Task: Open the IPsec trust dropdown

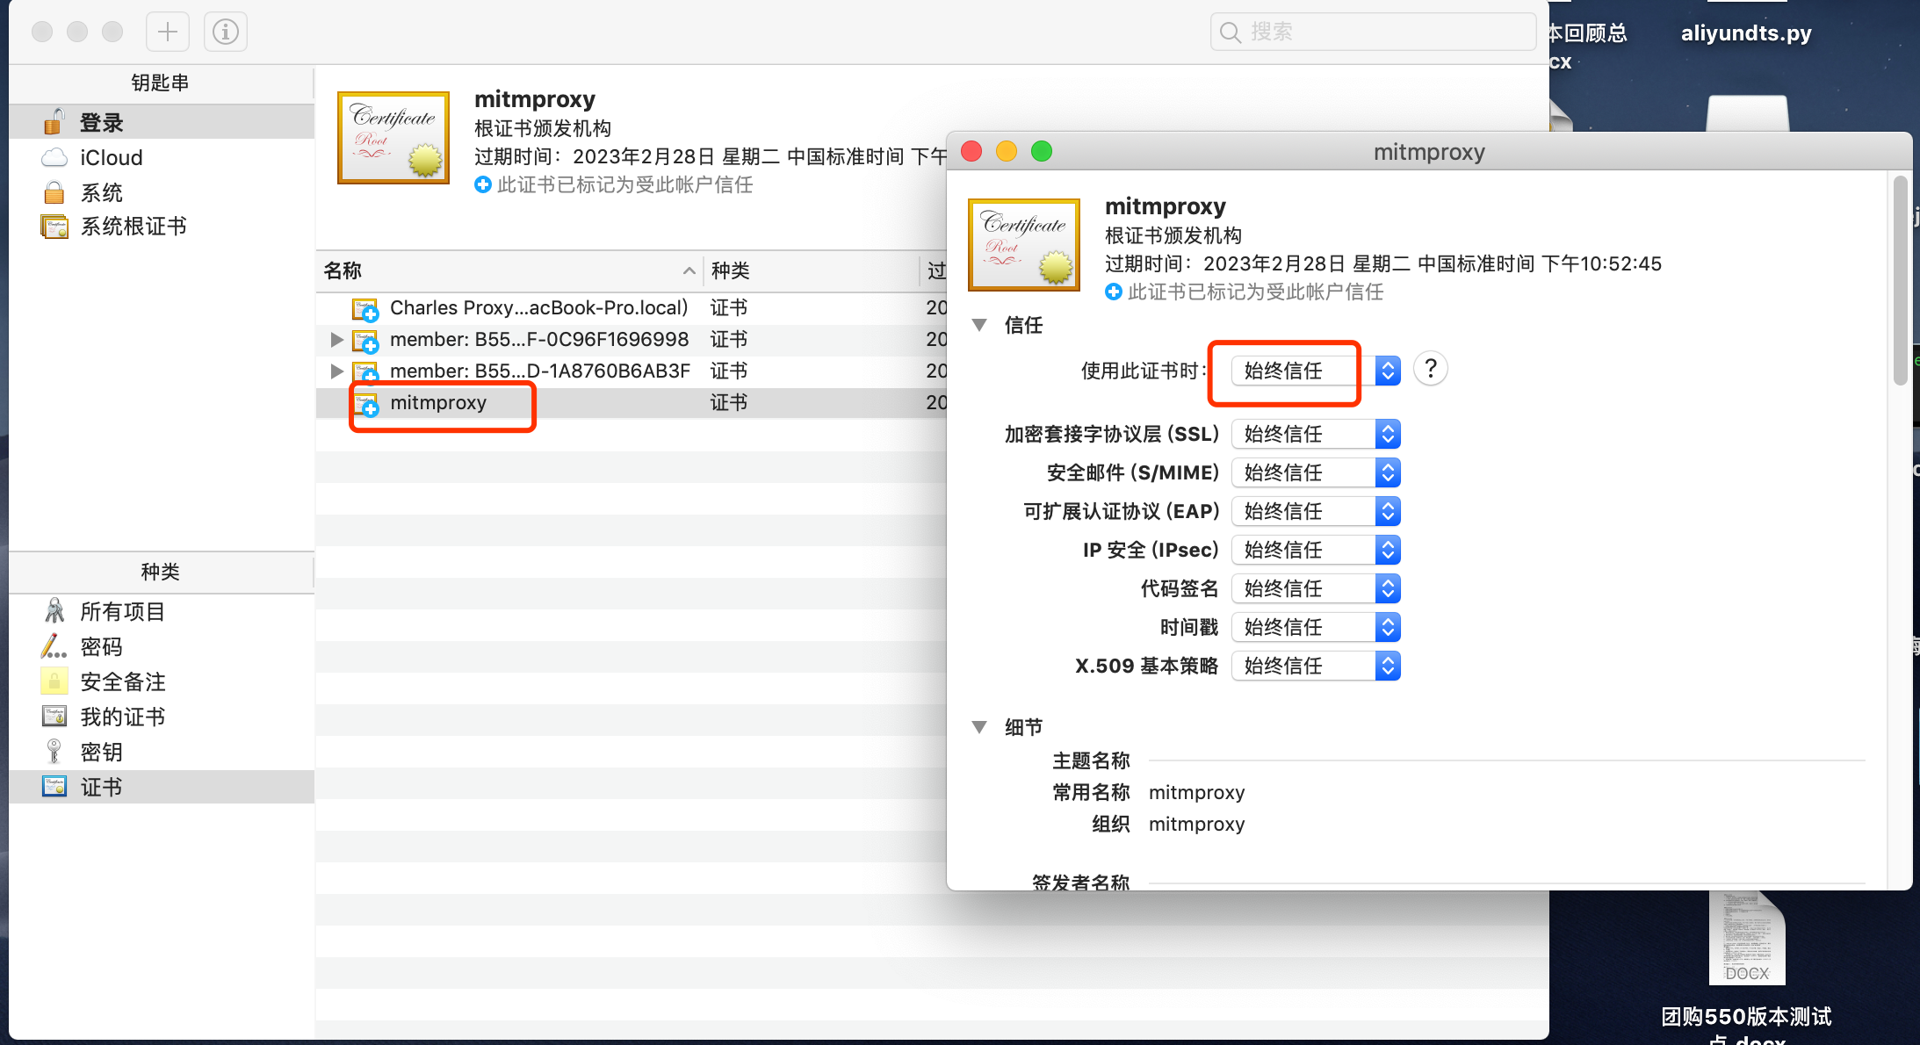Action: click(1316, 550)
